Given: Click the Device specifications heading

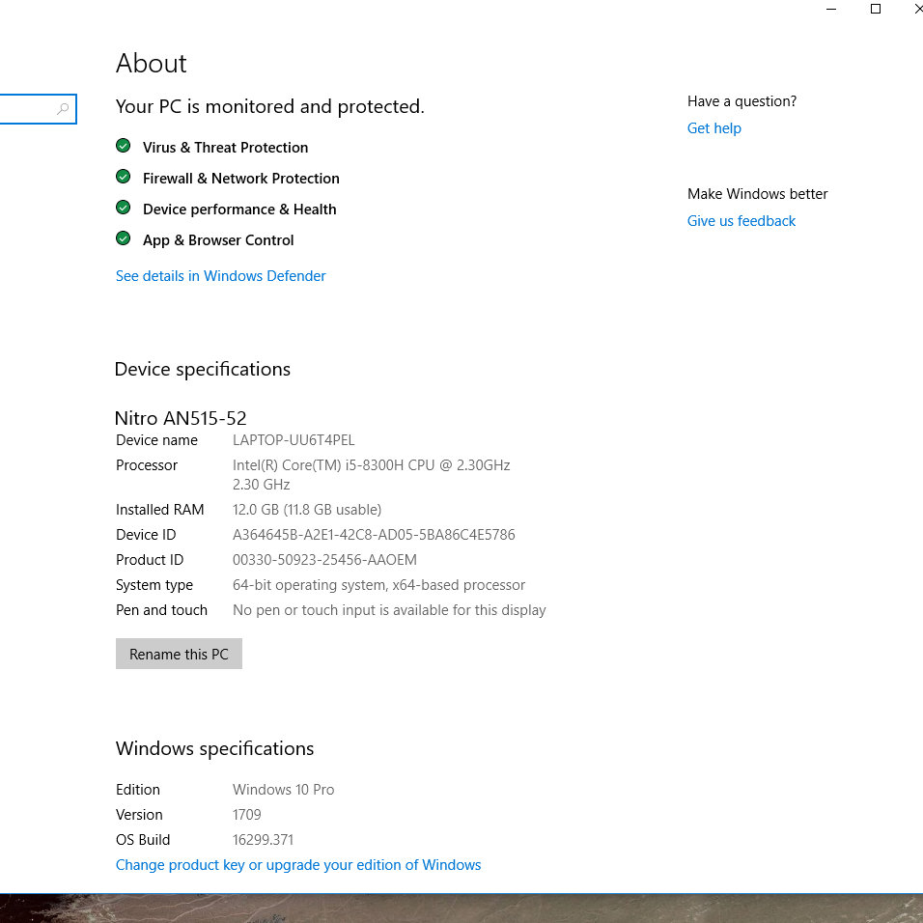Looking at the screenshot, I should pyautogui.click(x=203, y=369).
